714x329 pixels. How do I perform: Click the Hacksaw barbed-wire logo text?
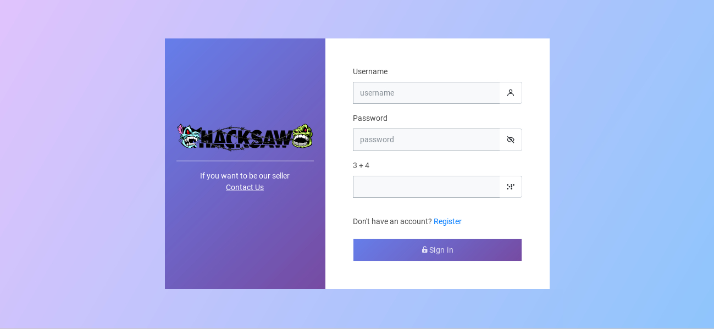coord(245,138)
